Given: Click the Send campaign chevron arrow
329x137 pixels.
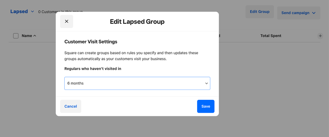Looking at the screenshot, I should (314, 13).
